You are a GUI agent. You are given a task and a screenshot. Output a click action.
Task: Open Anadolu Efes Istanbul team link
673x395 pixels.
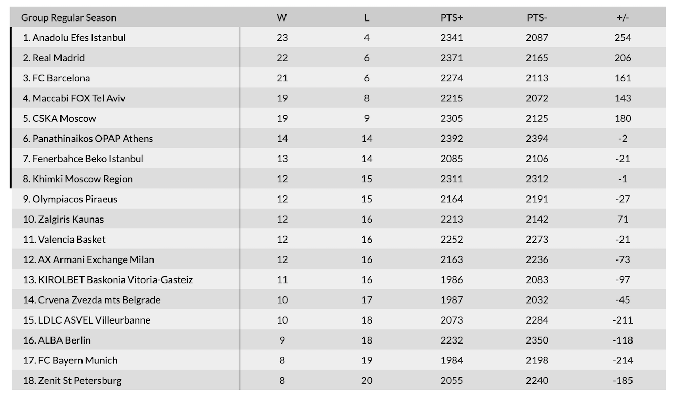[79, 38]
